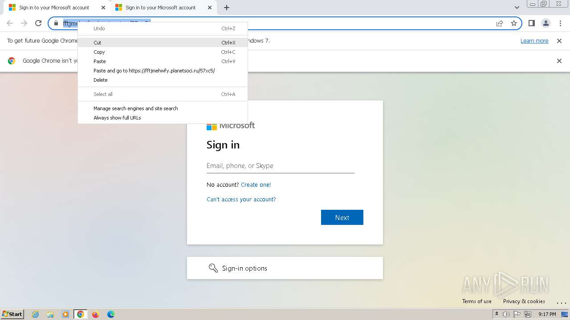This screenshot has width=570, height=320.
Task: Select Paste and go to planetsoci.ru URL
Action: [x=163, y=71]
